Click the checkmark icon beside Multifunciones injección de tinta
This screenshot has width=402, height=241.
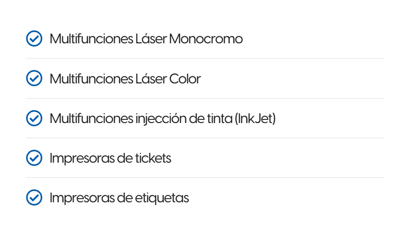tap(34, 118)
